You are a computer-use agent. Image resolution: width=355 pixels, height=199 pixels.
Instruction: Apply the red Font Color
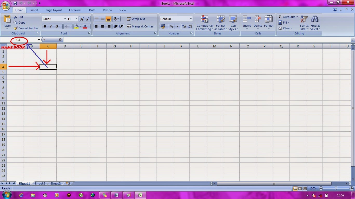tap(85, 26)
